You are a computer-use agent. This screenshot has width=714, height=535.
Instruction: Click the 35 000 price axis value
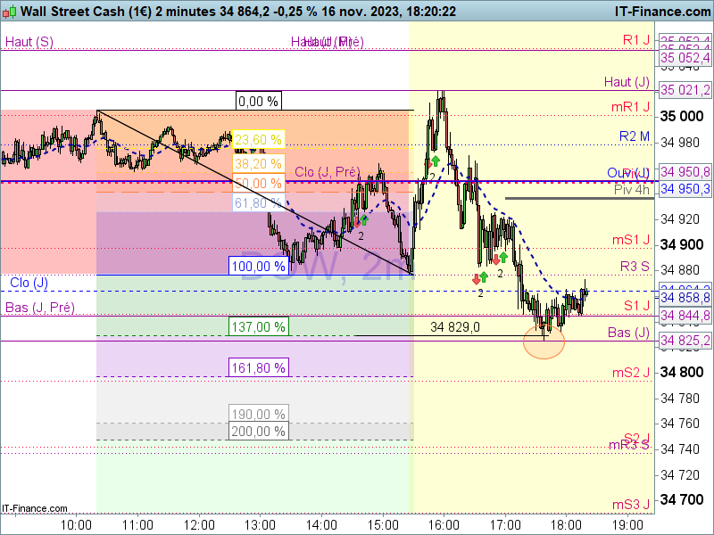682,117
